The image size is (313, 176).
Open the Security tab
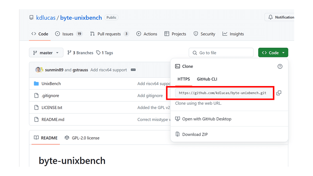[204, 34]
